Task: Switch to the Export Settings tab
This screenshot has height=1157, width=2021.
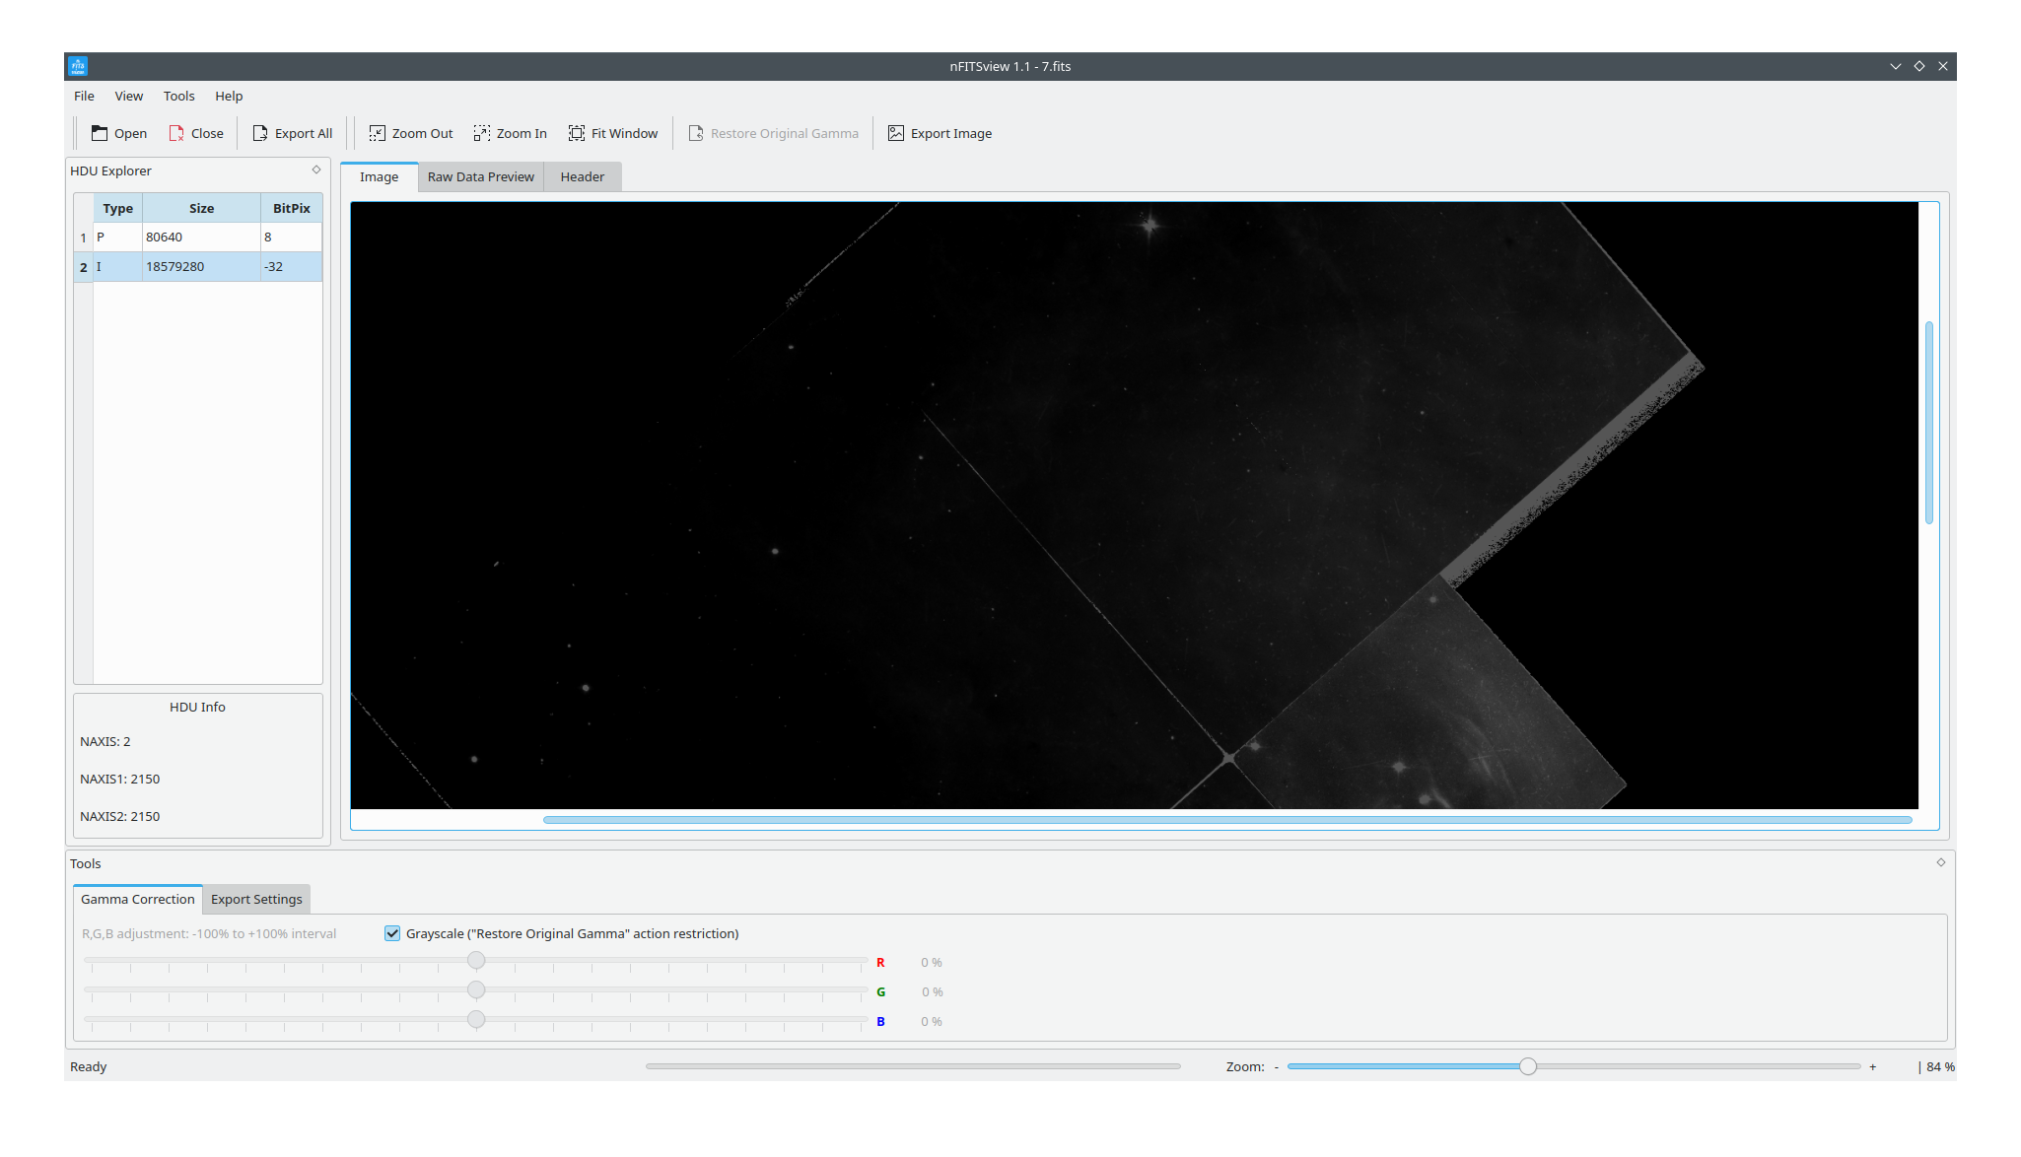Action: [255, 899]
